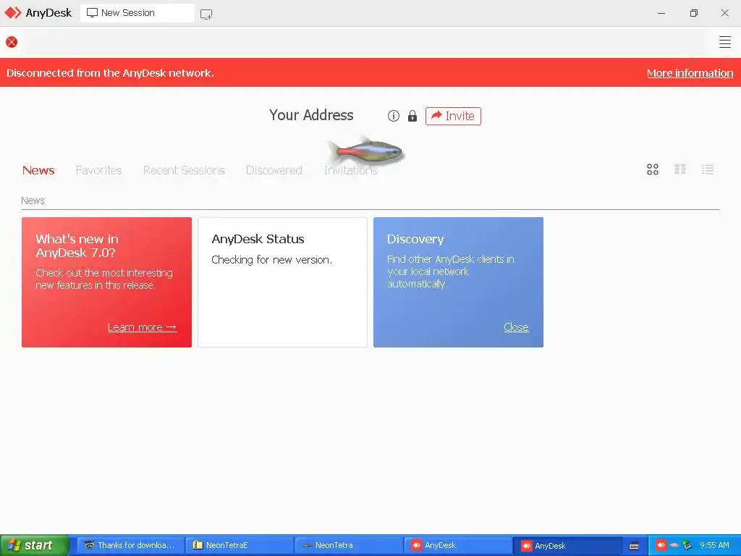The height and width of the screenshot is (556, 741).
Task: Switch to first AnyDesk taskbar button
Action: click(x=457, y=545)
